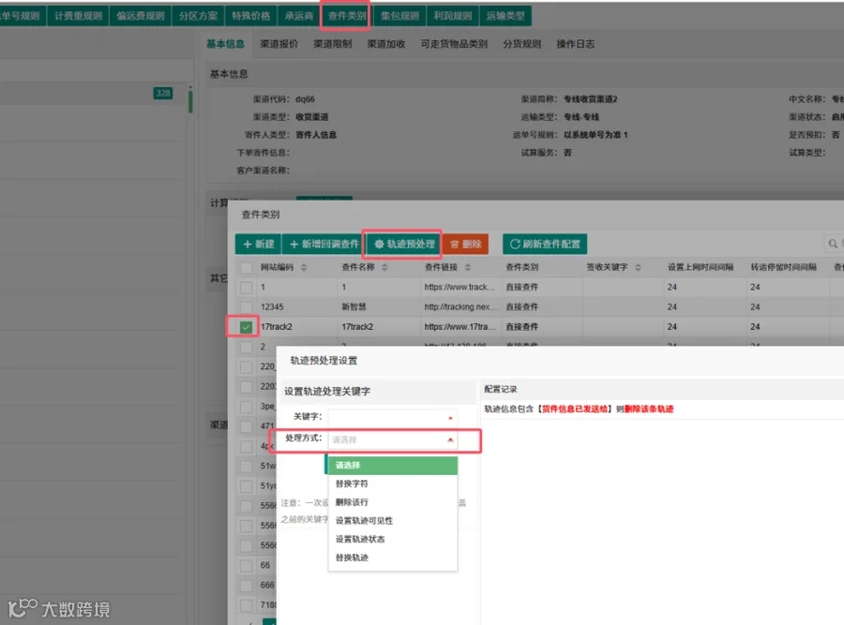The height and width of the screenshot is (625, 844).
Task: Select the 分货规则 sub-tab
Action: [x=521, y=44]
